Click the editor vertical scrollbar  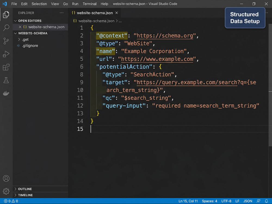[x=270, y=85]
